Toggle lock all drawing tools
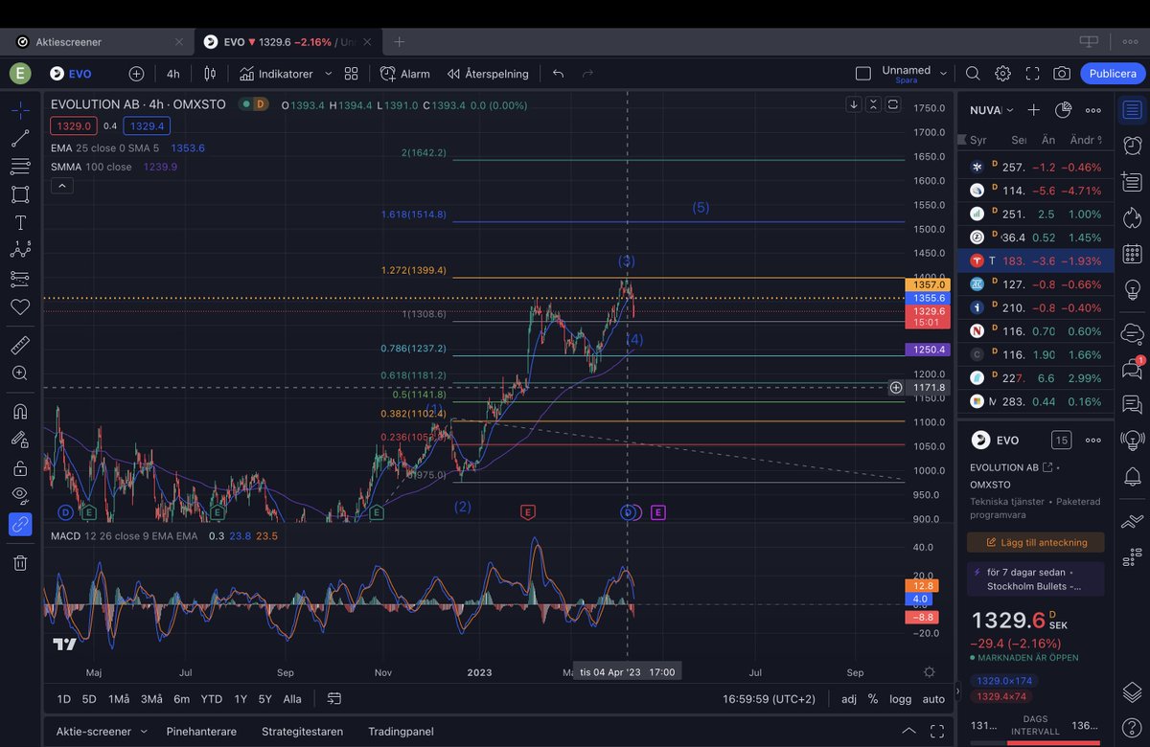Viewport: 1150px width, 747px height. pos(20,468)
